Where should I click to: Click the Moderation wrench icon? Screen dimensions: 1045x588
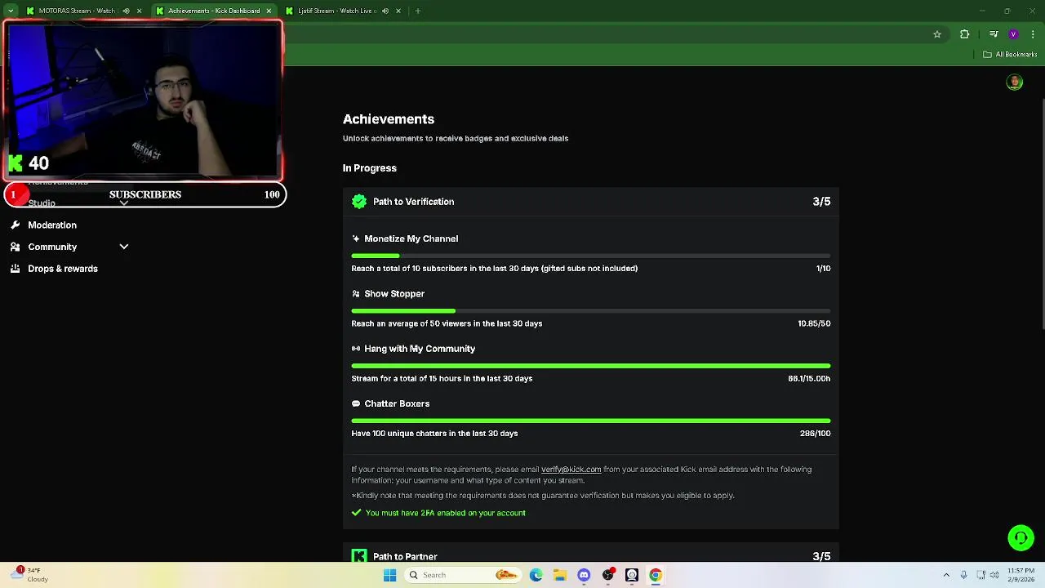[x=16, y=225]
